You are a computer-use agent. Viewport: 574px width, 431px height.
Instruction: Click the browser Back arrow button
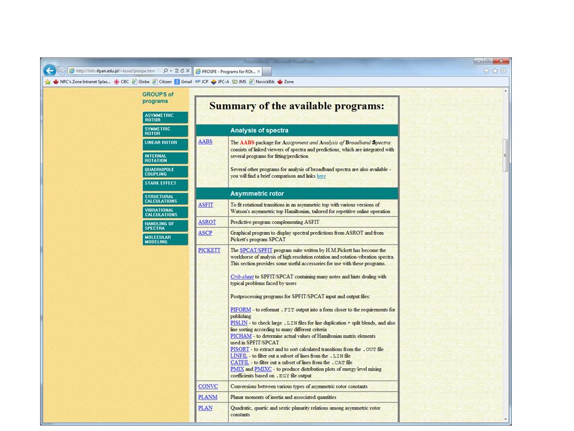pos(50,71)
